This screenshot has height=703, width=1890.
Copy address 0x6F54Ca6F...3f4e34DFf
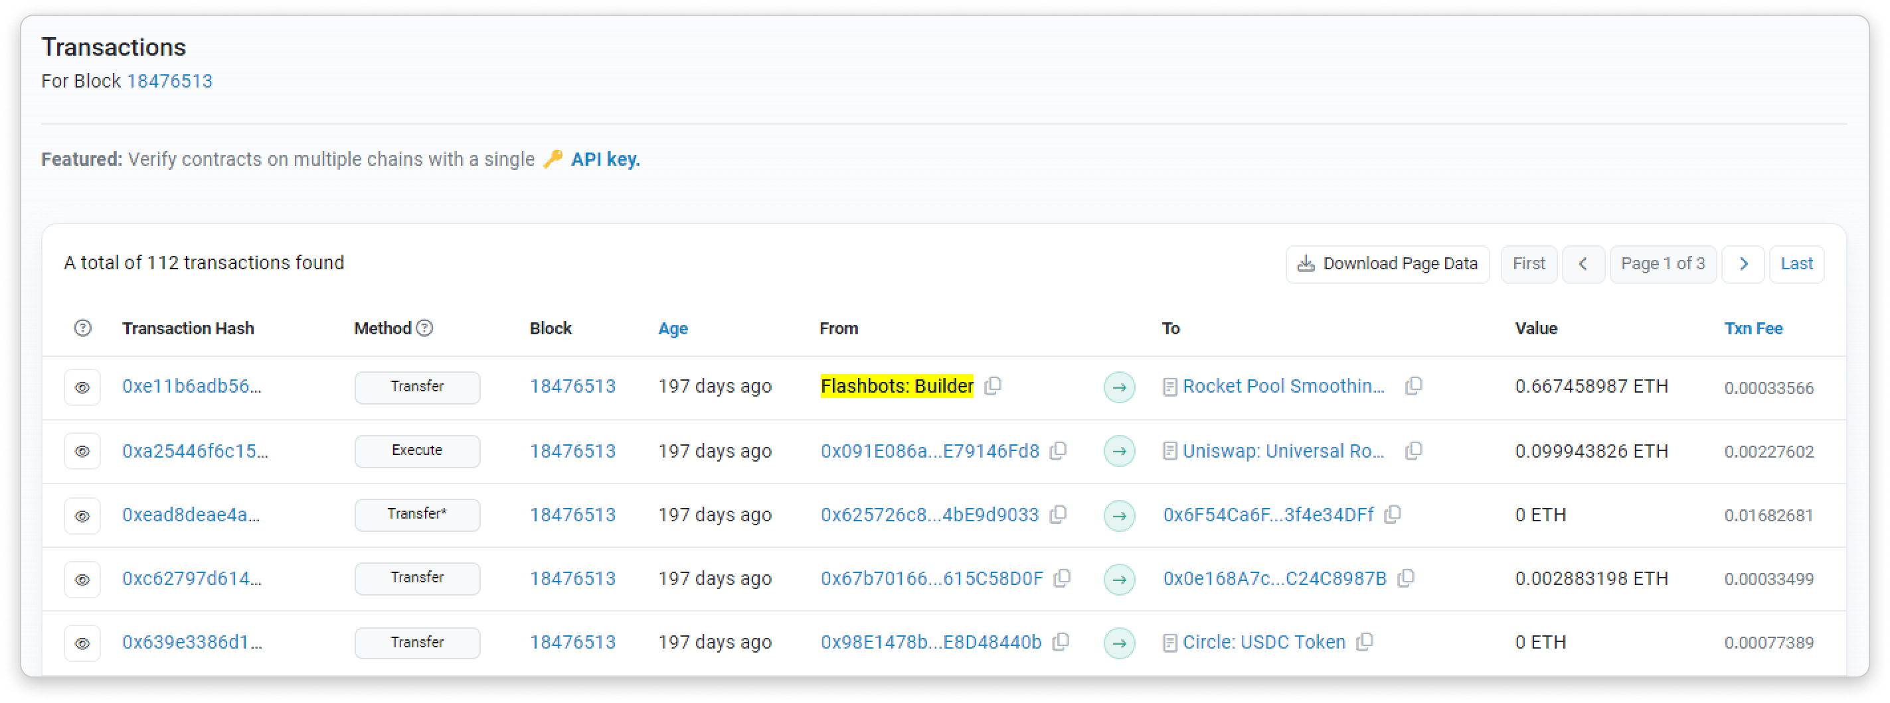coord(1392,515)
